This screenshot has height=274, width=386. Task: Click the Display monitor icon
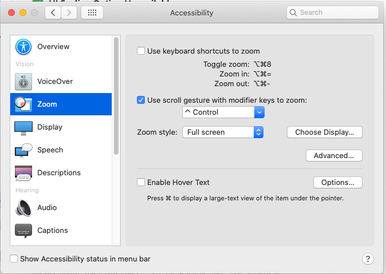(23, 127)
